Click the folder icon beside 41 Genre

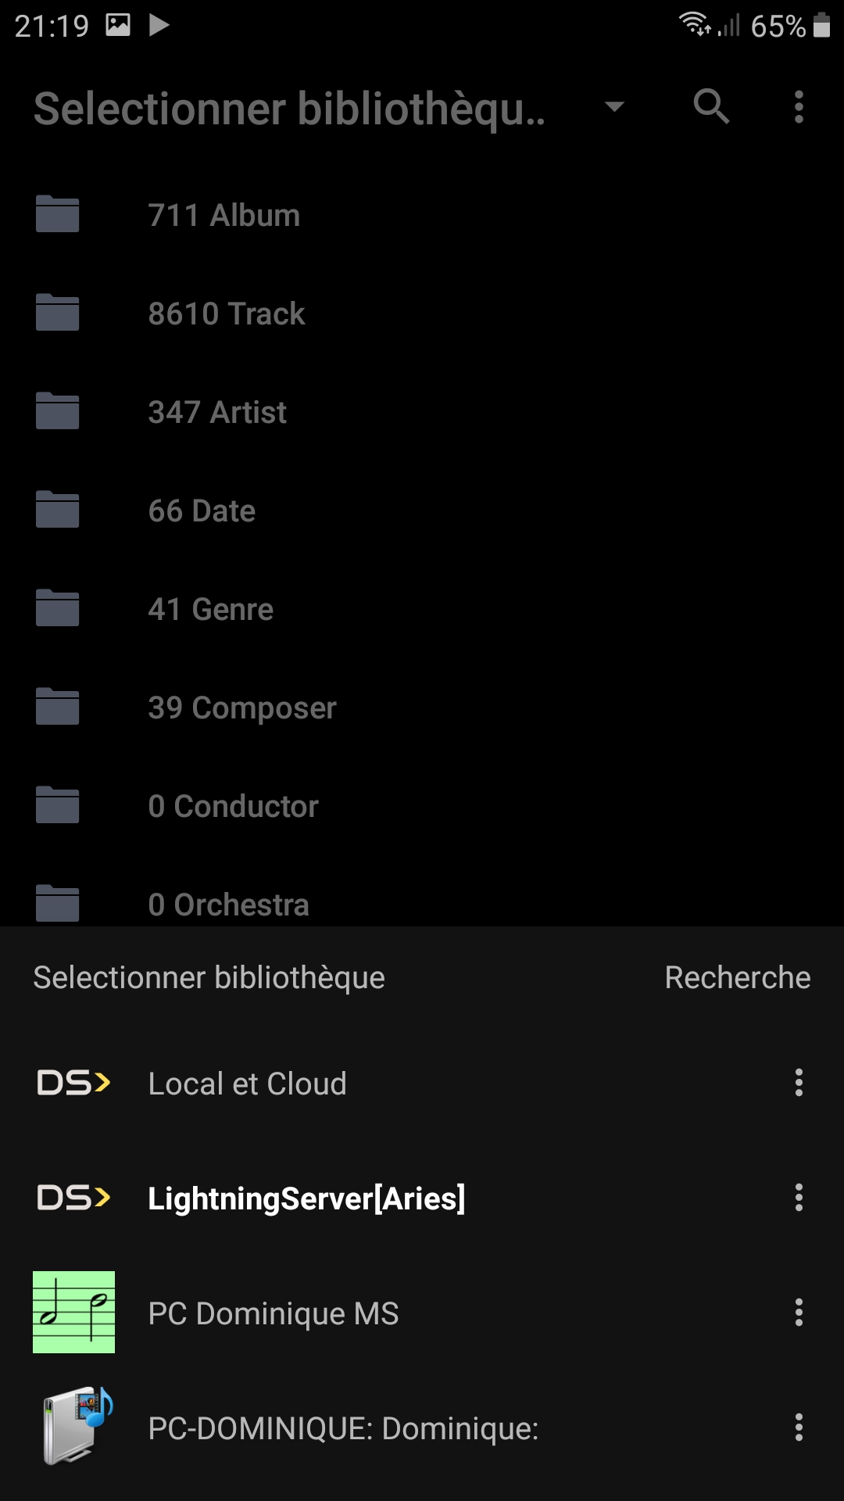pos(58,608)
